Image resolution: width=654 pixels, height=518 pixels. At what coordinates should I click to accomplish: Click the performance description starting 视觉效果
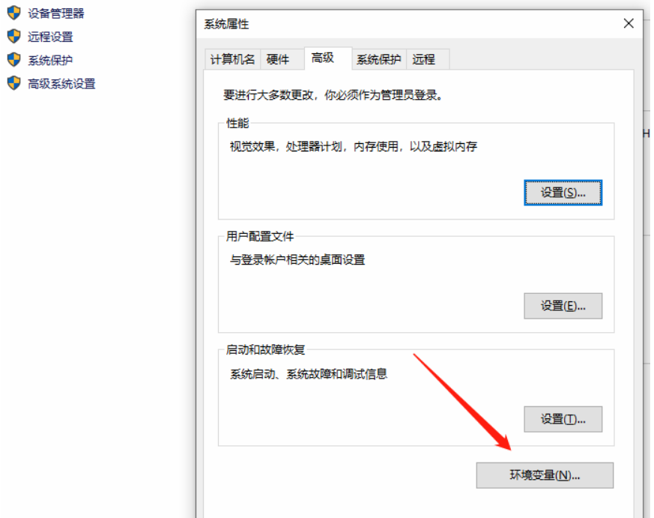pyautogui.click(x=354, y=146)
